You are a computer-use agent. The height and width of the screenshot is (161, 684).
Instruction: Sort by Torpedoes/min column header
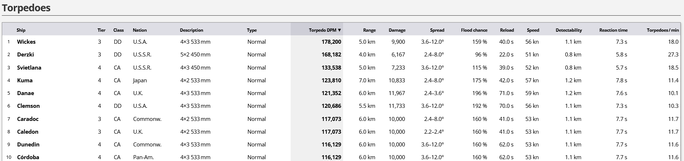pyautogui.click(x=663, y=30)
